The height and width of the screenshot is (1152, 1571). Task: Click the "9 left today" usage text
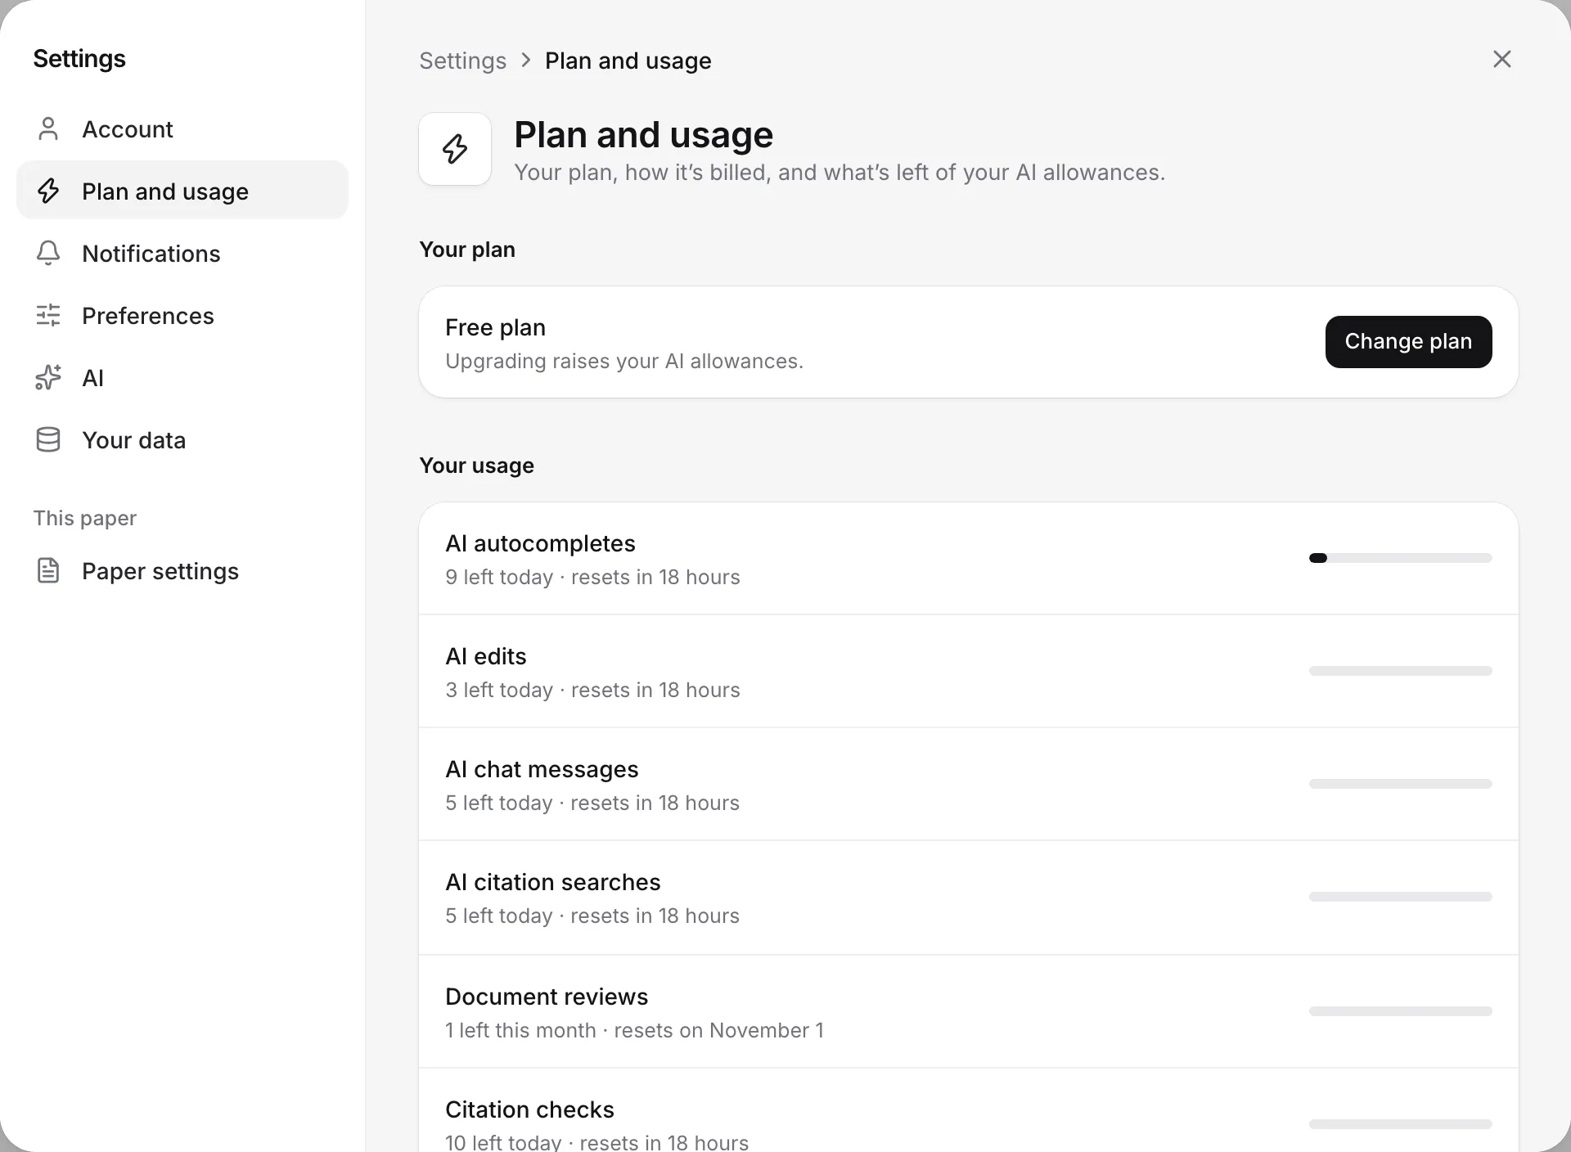coord(499,577)
